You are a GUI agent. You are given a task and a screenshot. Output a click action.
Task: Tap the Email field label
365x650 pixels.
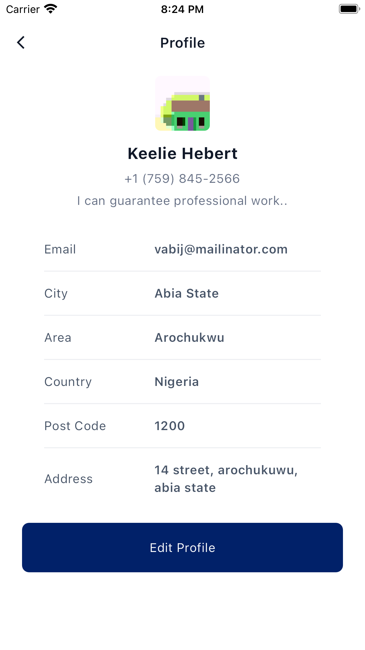click(60, 249)
